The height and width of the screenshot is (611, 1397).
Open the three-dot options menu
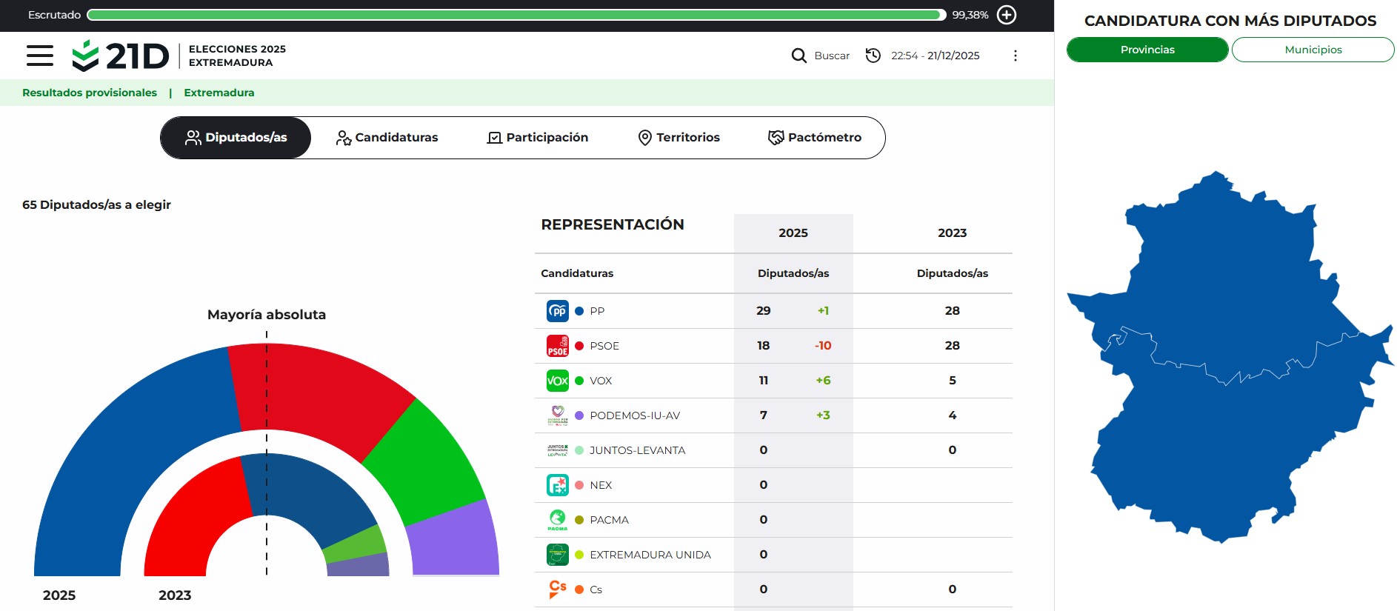(1015, 56)
